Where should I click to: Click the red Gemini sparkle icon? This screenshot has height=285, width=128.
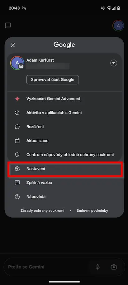(x=17, y=99)
